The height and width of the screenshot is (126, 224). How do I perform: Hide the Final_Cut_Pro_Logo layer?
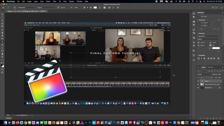[x=198, y=84]
